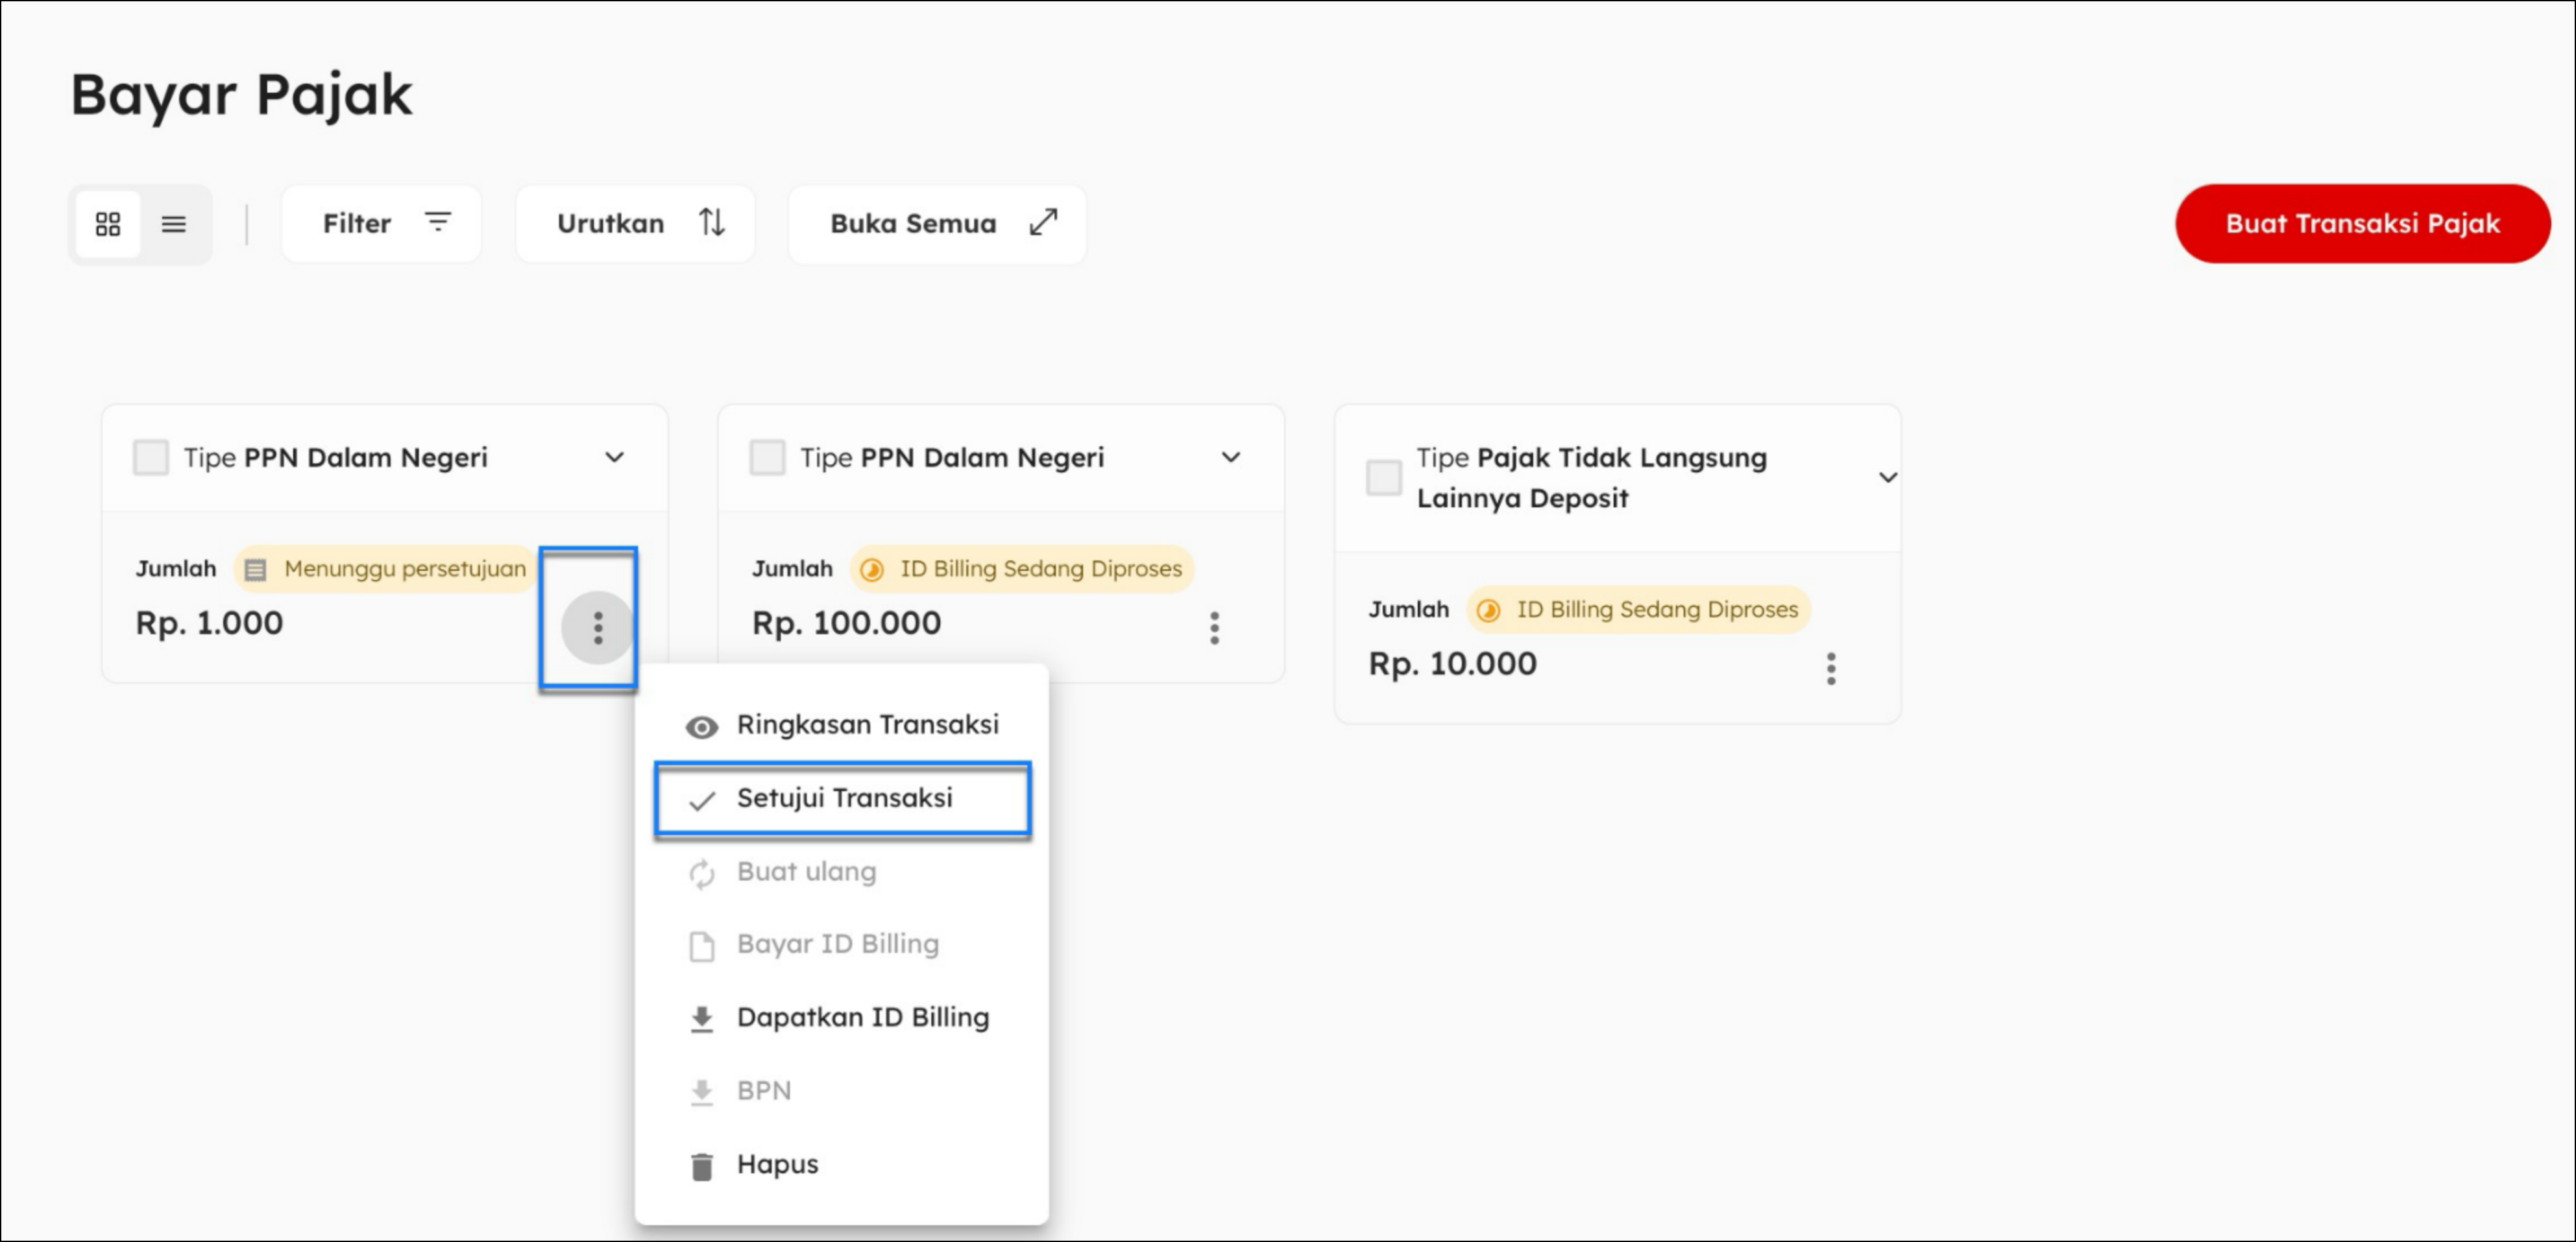Switch to grid view layout icon
This screenshot has width=2576, height=1242.
108,224
